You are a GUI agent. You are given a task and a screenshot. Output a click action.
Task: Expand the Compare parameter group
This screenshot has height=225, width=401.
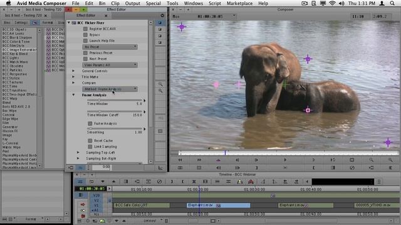tap(73, 83)
